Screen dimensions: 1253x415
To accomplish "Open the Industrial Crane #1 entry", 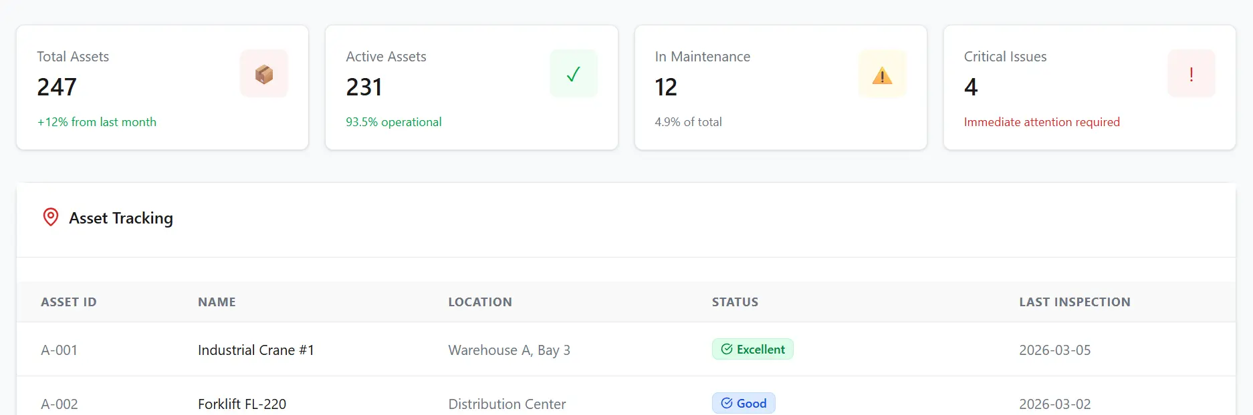I will [255, 350].
